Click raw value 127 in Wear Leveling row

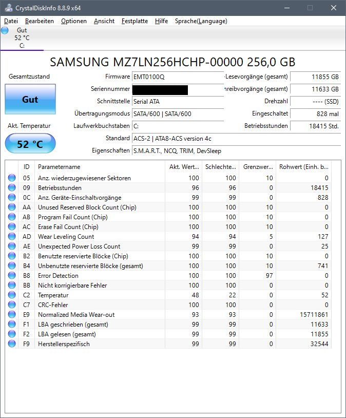coord(323,236)
